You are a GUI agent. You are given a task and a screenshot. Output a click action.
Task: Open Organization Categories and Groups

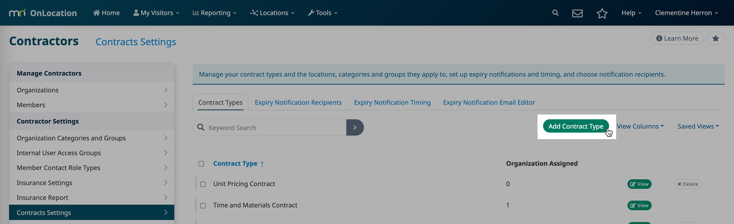coord(92,138)
